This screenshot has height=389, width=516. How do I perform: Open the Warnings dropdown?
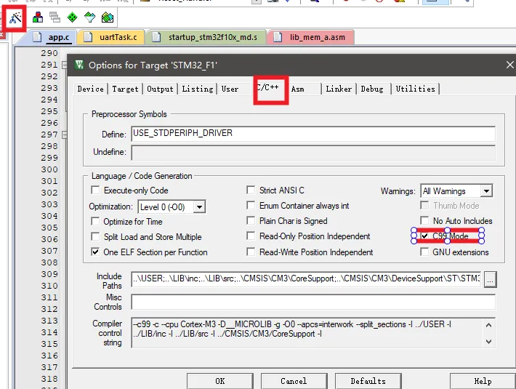click(x=486, y=191)
